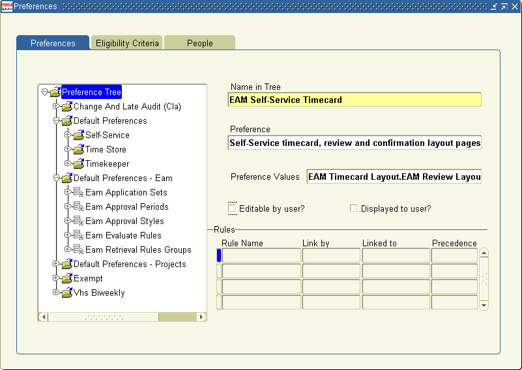Viewport: 522px width, 370px height.
Task: Collapse the Default Preferences - Eam branch
Action: tap(56, 178)
